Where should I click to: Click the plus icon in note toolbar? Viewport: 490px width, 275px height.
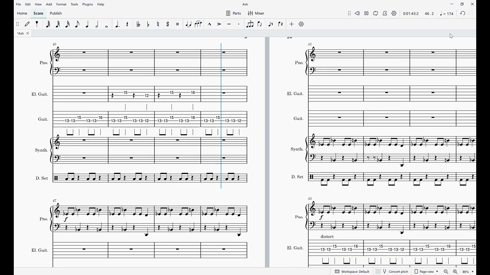pos(291,24)
